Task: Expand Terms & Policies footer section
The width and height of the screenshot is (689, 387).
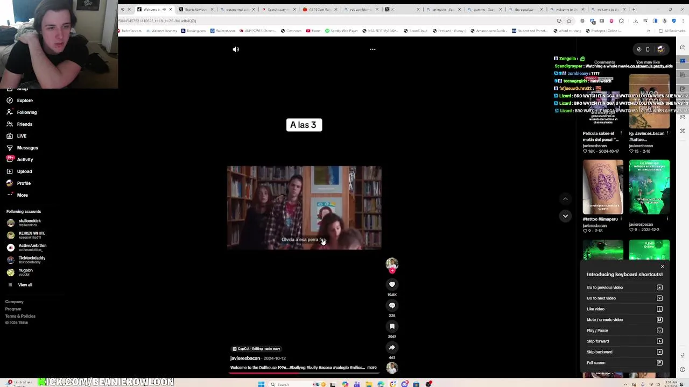Action: coord(20,316)
